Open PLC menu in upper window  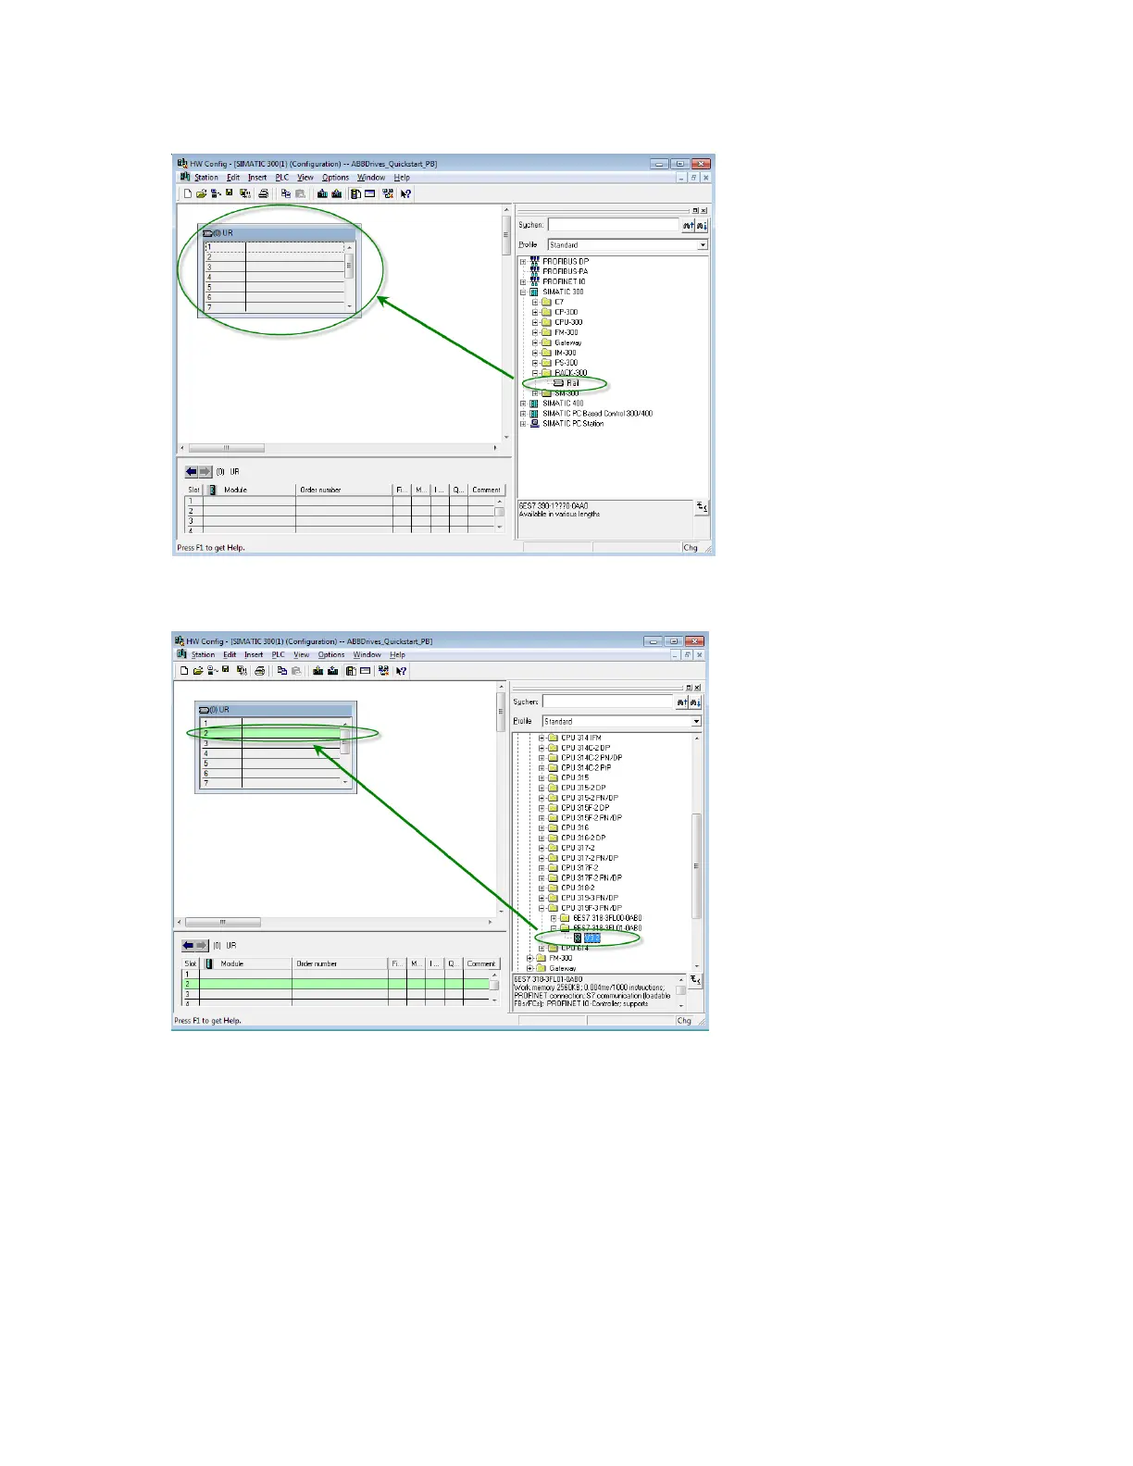click(282, 178)
